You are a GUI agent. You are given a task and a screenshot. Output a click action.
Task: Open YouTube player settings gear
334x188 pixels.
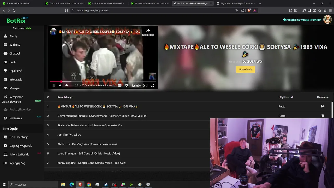127,85
